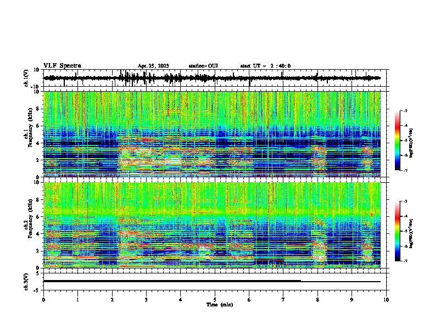Click the ch.1 color bar log(PSD) label
This screenshot has width=435, height=336.
[x=411, y=143]
